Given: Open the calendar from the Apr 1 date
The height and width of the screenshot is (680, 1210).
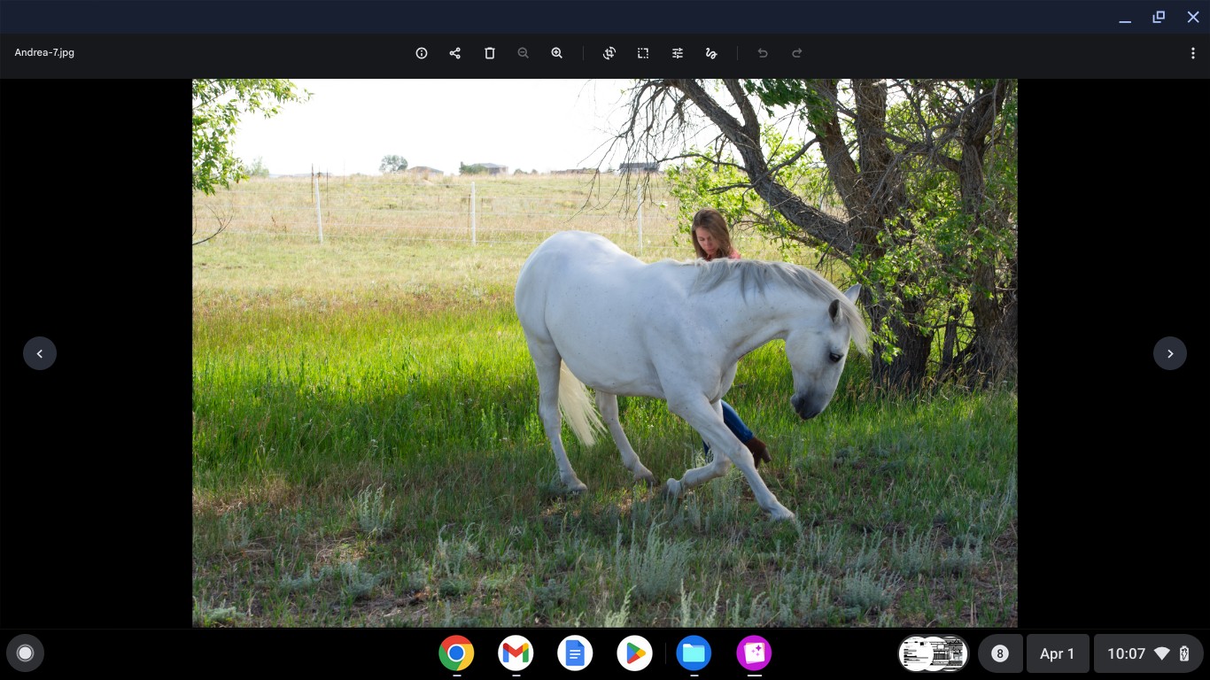Looking at the screenshot, I should (x=1057, y=653).
